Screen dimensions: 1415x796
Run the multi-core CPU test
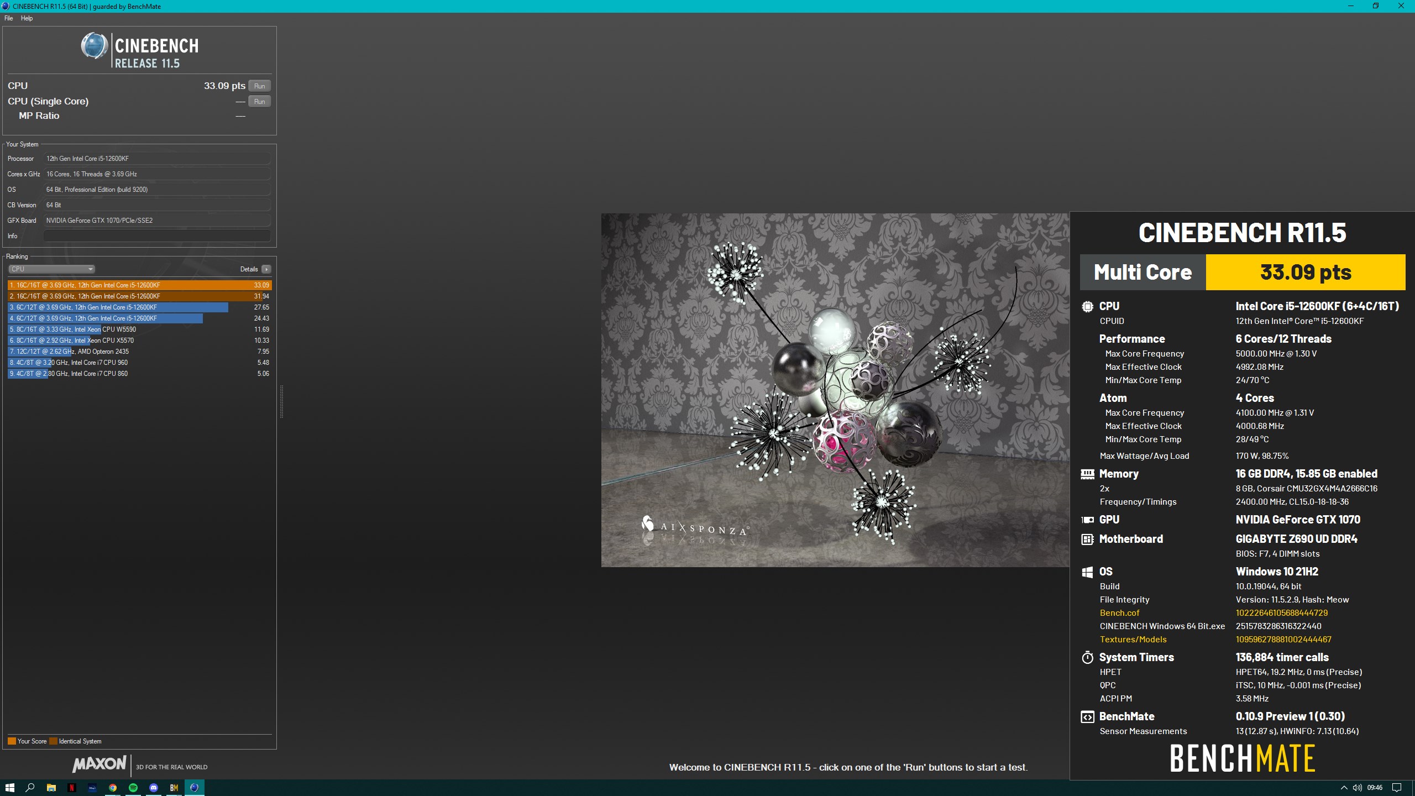tap(259, 86)
